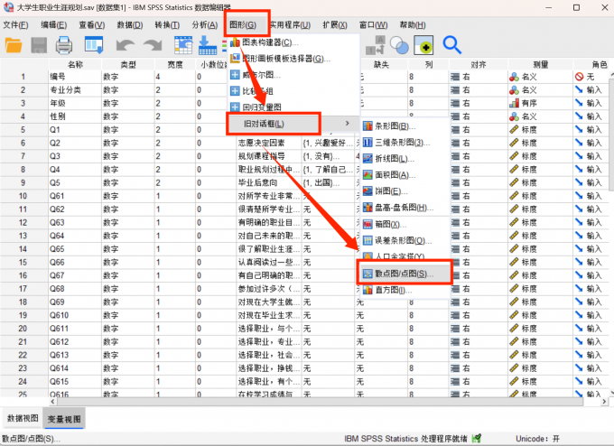The height and width of the screenshot is (446, 614).
Task: Select 散点图/点图(S) in the submenu
Action: [405, 274]
